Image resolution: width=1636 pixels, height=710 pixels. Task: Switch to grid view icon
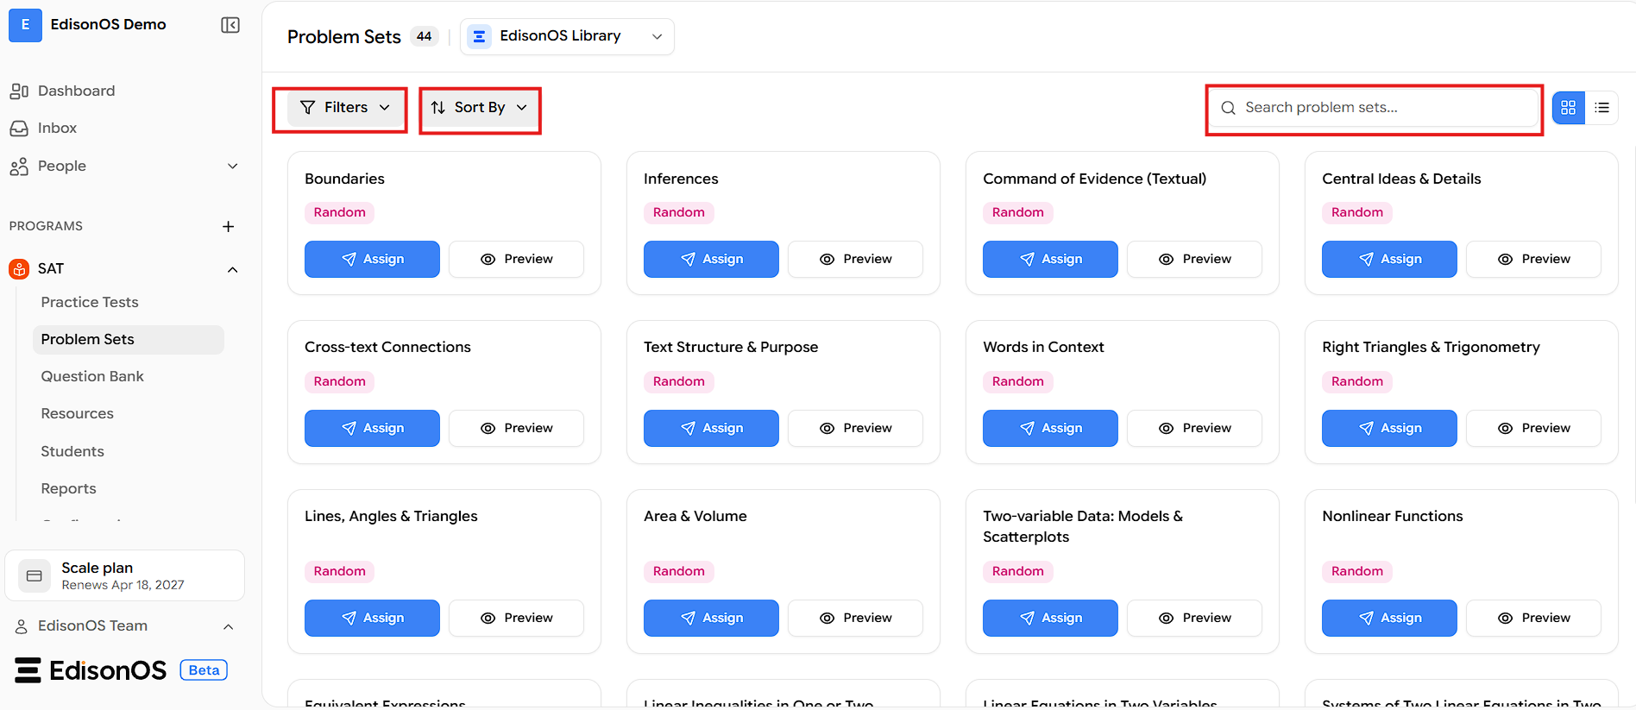click(x=1569, y=108)
